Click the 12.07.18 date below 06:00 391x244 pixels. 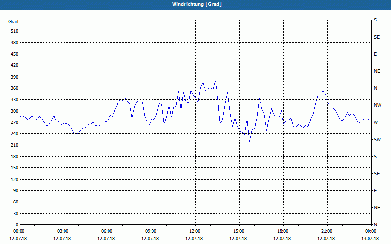tap(106, 239)
